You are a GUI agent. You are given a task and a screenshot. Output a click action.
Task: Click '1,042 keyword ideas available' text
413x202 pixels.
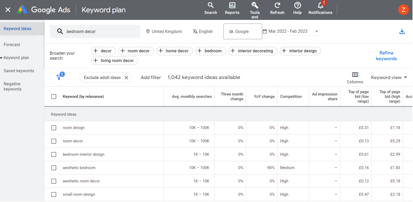(204, 77)
